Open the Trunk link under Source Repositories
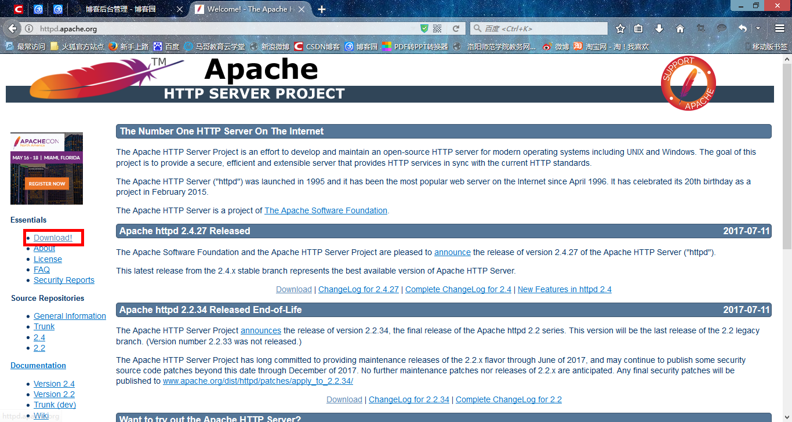This screenshot has width=792, height=422. (44, 326)
